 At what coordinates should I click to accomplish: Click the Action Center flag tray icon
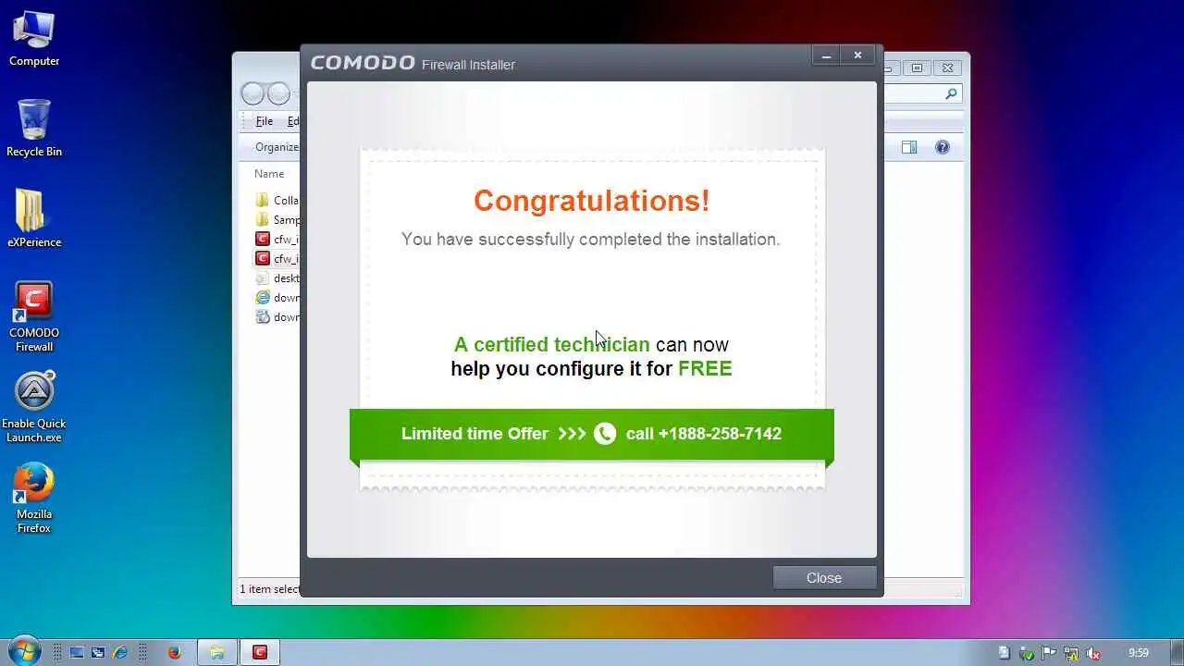point(1049,652)
